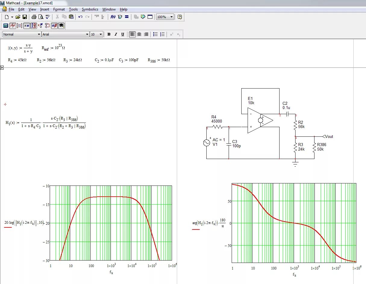The image size is (366, 284).
Task: Click the Calculate equals sign icon
Action: coord(127,17)
